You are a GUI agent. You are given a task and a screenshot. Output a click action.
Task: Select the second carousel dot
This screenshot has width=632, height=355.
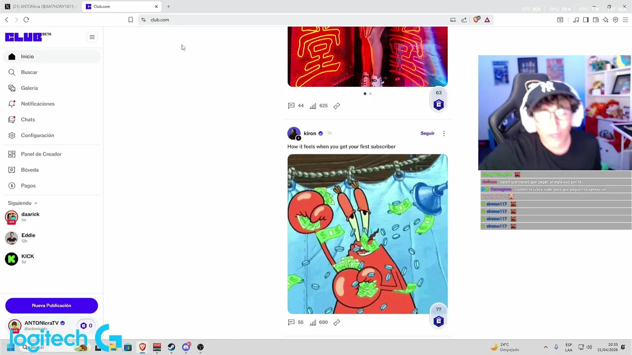point(370,94)
